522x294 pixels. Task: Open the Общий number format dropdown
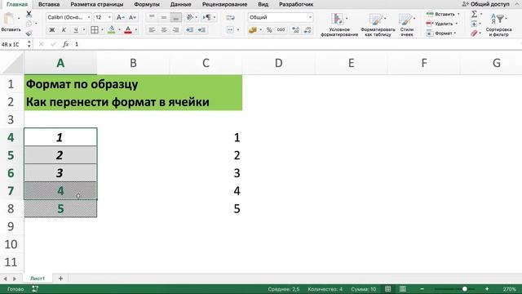click(310, 17)
